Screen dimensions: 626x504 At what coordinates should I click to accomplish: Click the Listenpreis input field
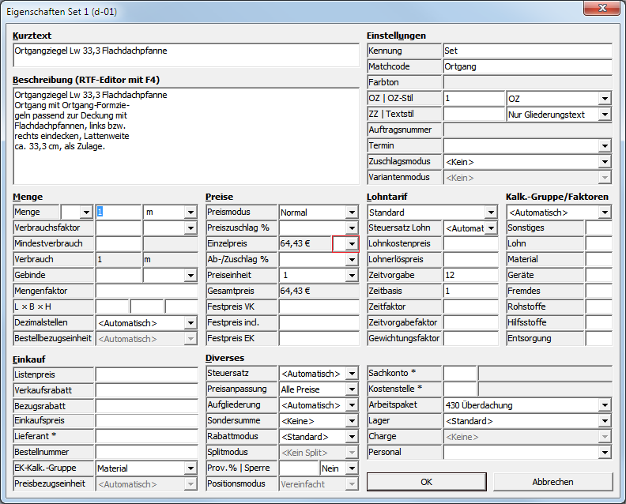pyautogui.click(x=146, y=374)
